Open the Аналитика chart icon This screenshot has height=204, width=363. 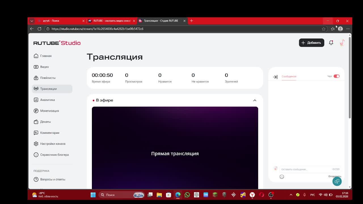click(x=36, y=100)
